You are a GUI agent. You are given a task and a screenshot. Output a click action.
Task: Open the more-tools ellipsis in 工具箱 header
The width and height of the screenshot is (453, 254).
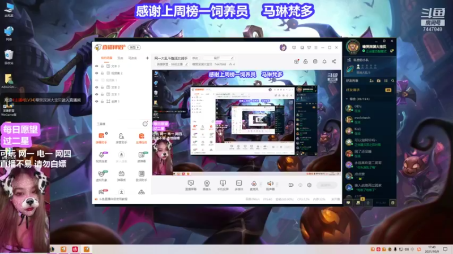tap(145, 124)
